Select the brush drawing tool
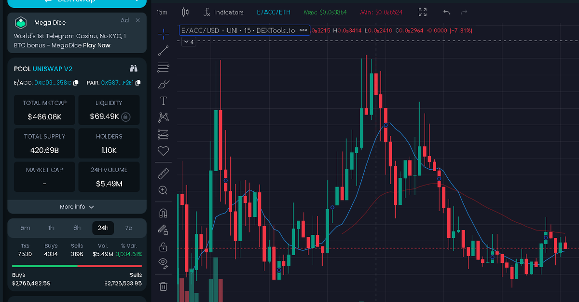Image resolution: width=579 pixels, height=302 pixels. [x=163, y=84]
